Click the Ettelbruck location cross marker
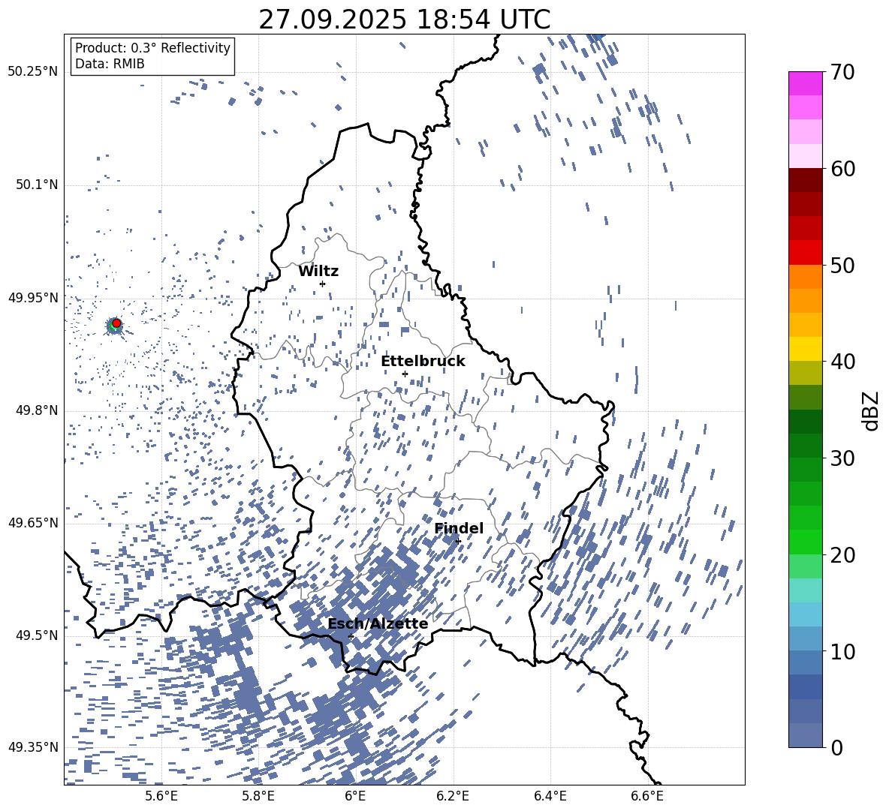Viewport: 889px width, 811px height. [x=405, y=374]
